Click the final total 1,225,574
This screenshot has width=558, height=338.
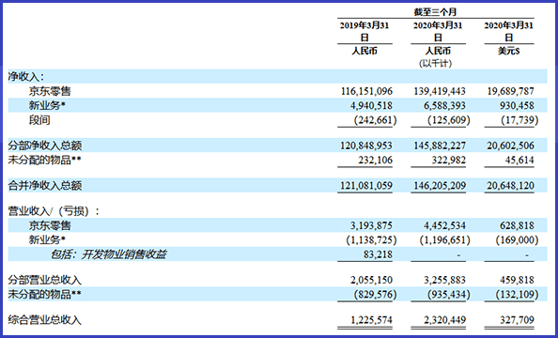(x=371, y=320)
